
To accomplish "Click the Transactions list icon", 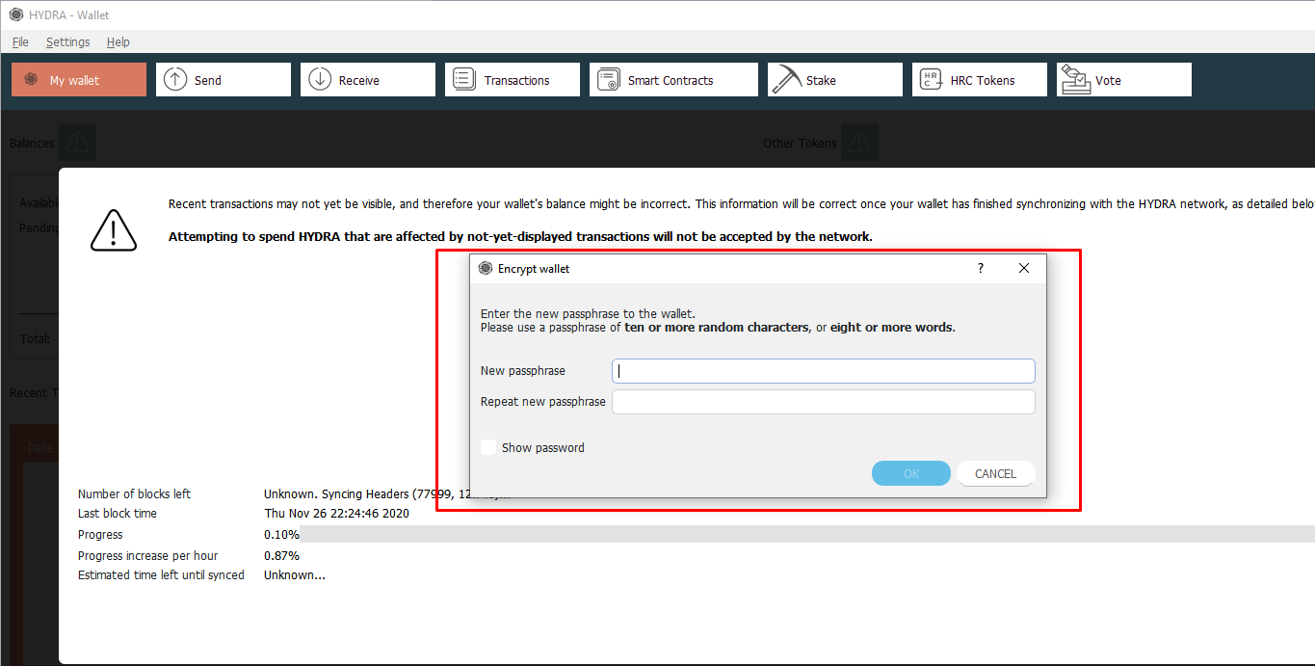I will coord(463,78).
